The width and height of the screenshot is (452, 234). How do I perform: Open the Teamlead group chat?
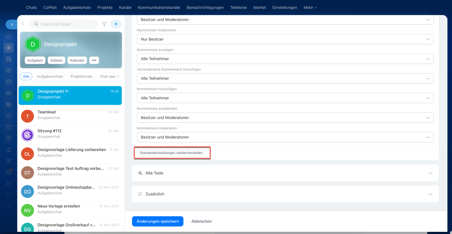point(70,116)
